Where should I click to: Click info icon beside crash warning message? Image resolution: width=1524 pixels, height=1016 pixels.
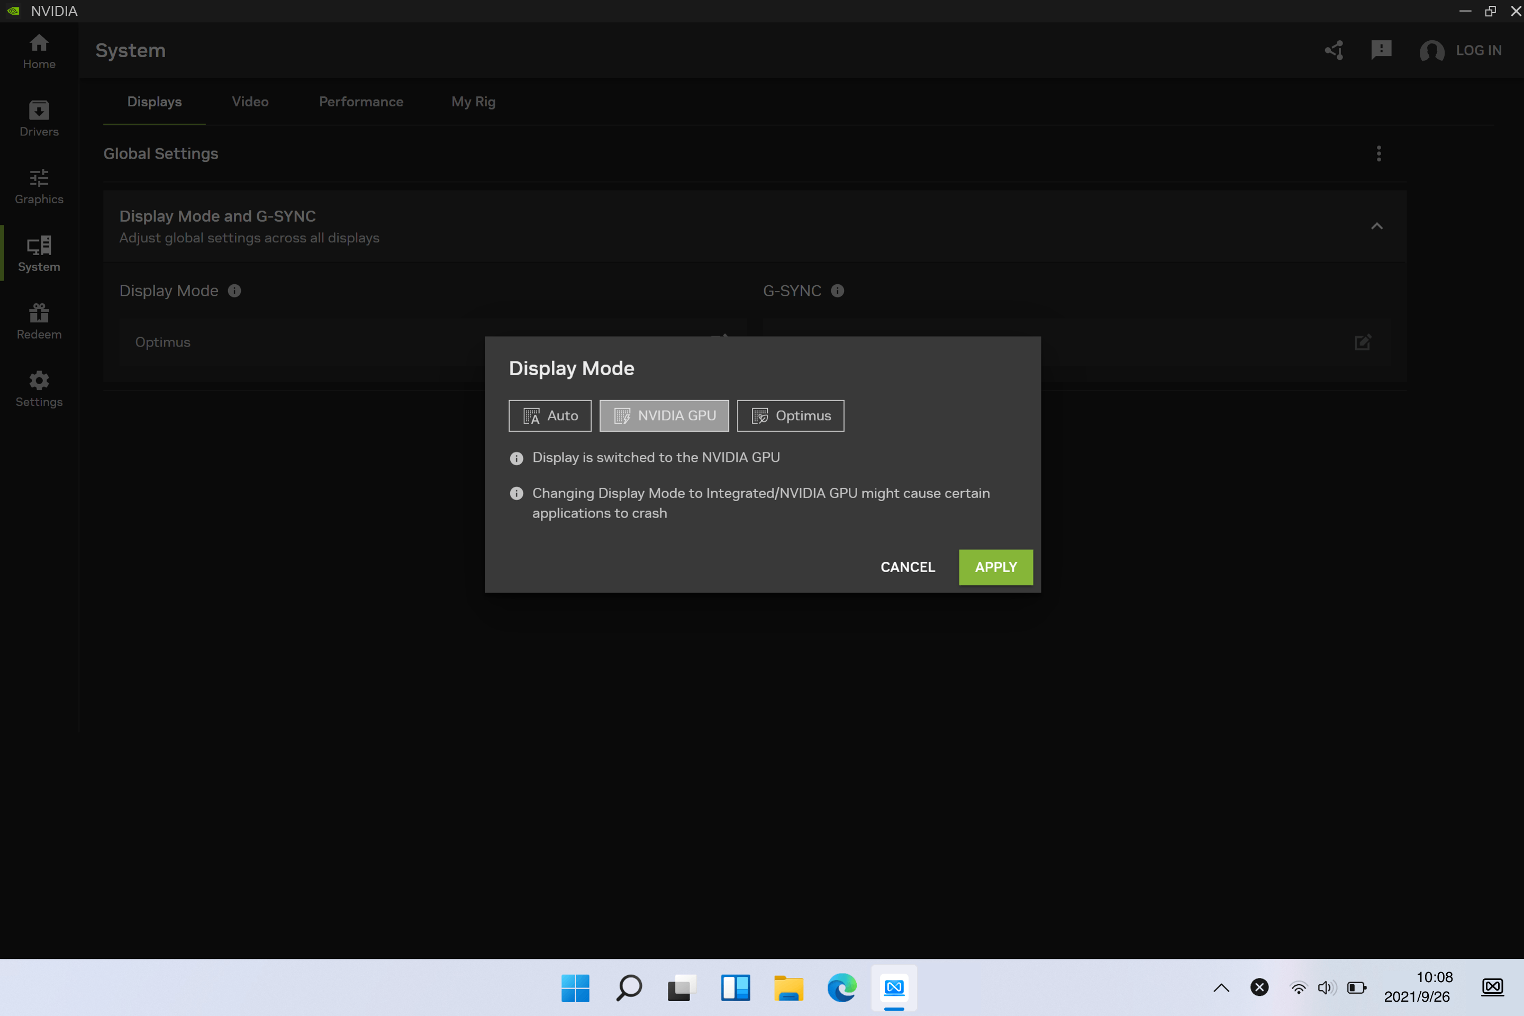coord(516,494)
